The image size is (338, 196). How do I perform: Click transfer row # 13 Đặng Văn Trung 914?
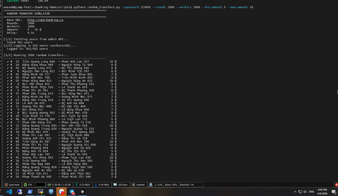point(61,100)
